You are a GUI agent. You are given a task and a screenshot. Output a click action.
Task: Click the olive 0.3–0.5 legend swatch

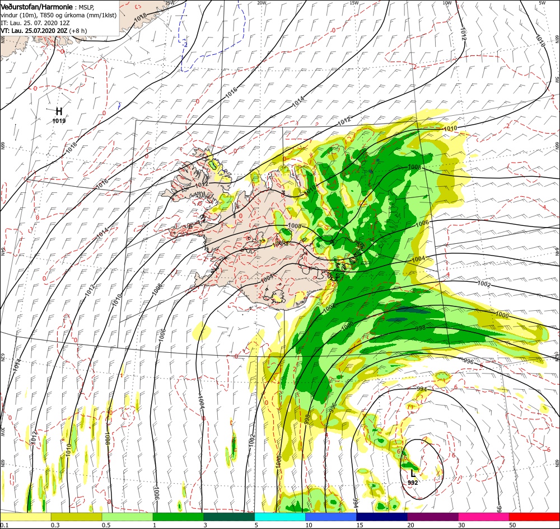pos(76,517)
